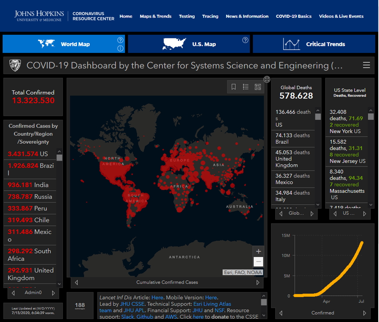The width and height of the screenshot is (379, 322).
Task: Click right arrow beside Confirmed chart label
Action: pyautogui.click(x=365, y=313)
